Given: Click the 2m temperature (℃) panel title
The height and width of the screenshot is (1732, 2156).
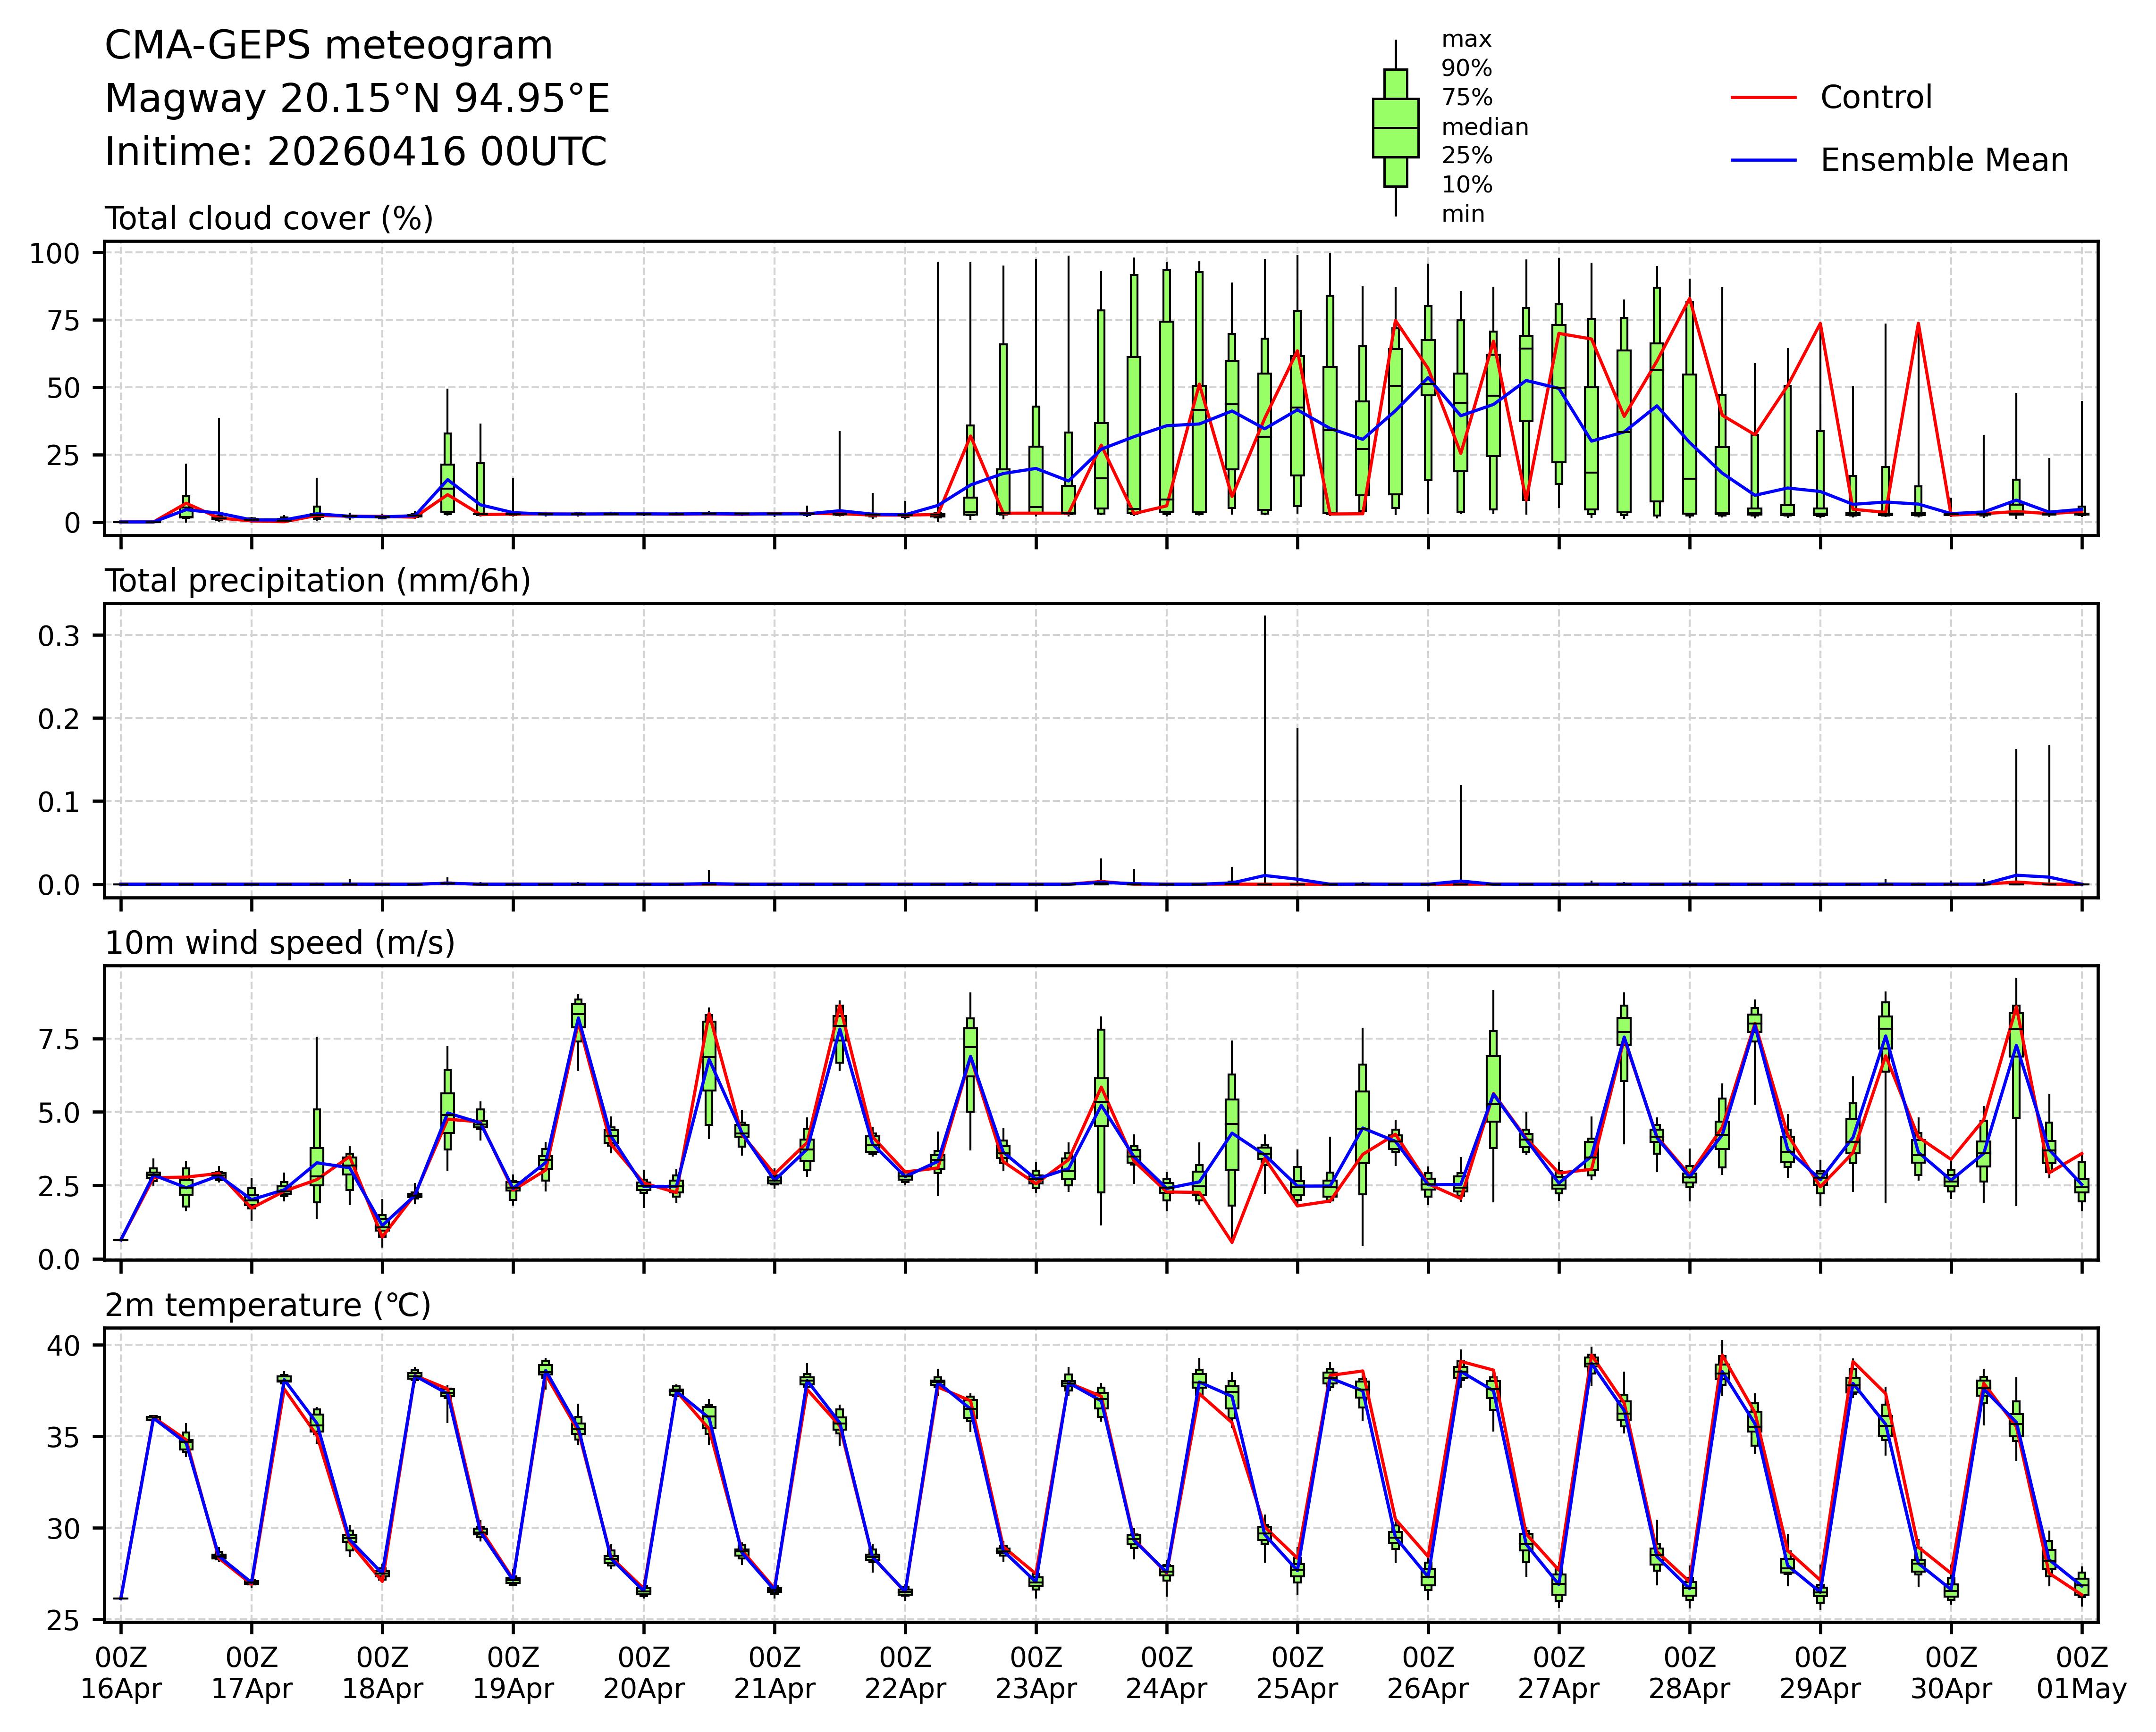Looking at the screenshot, I should tap(268, 1305).
